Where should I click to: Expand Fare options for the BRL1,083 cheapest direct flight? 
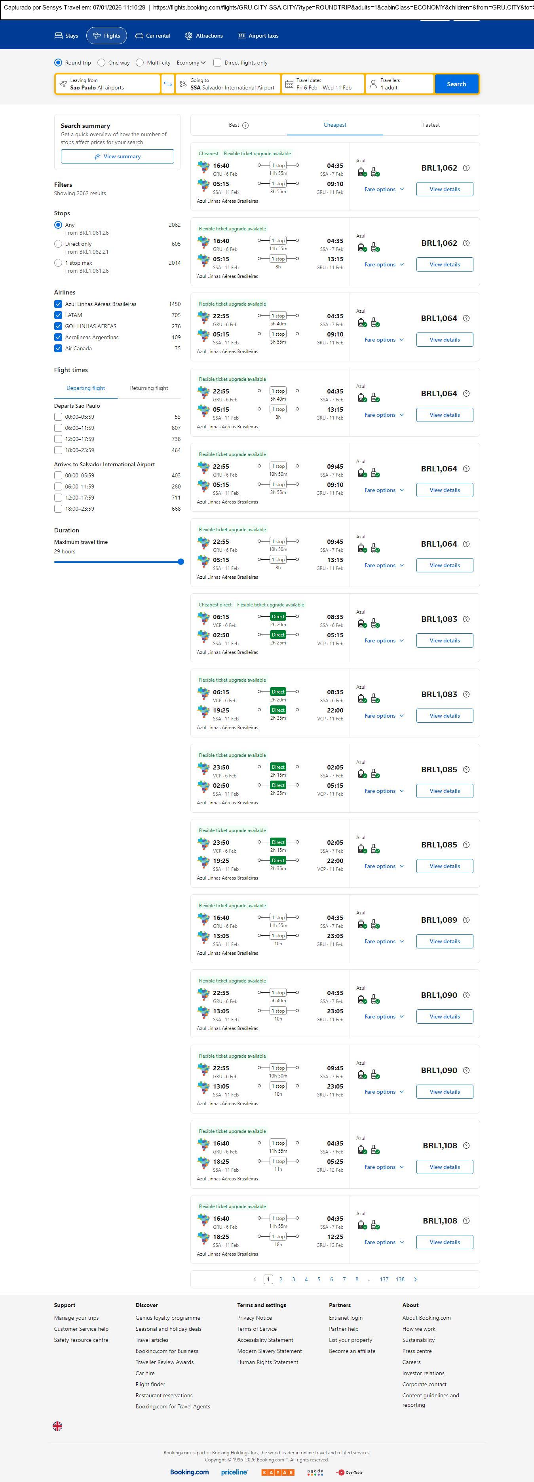click(x=384, y=640)
